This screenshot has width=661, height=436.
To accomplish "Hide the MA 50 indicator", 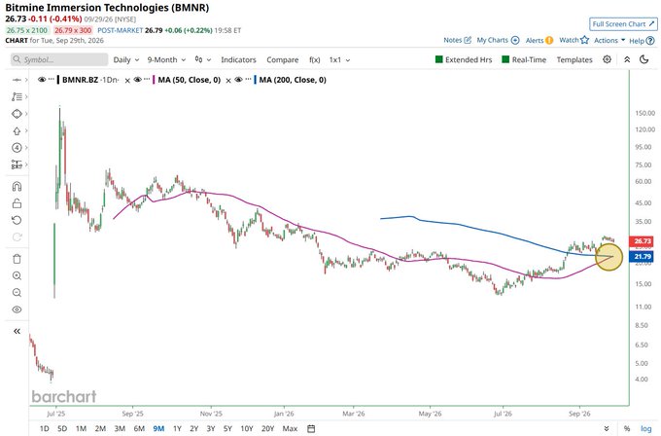I will click(x=138, y=80).
